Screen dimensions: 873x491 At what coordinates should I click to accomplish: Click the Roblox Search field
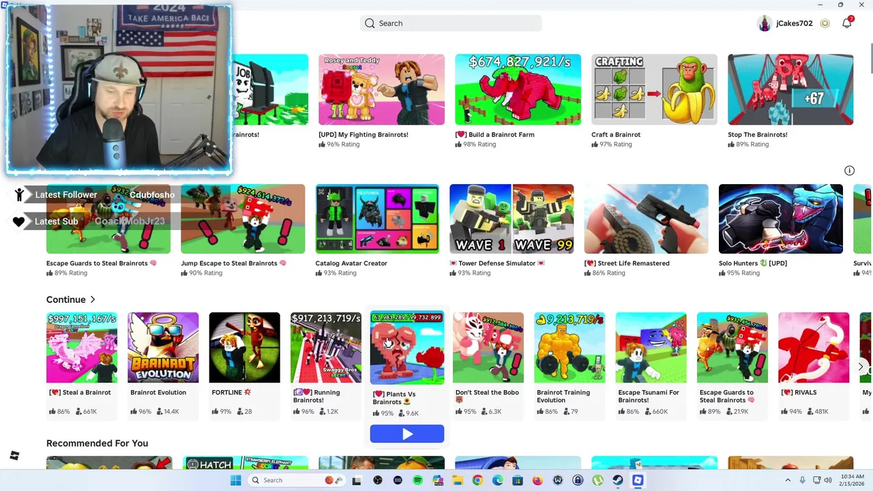pos(451,23)
